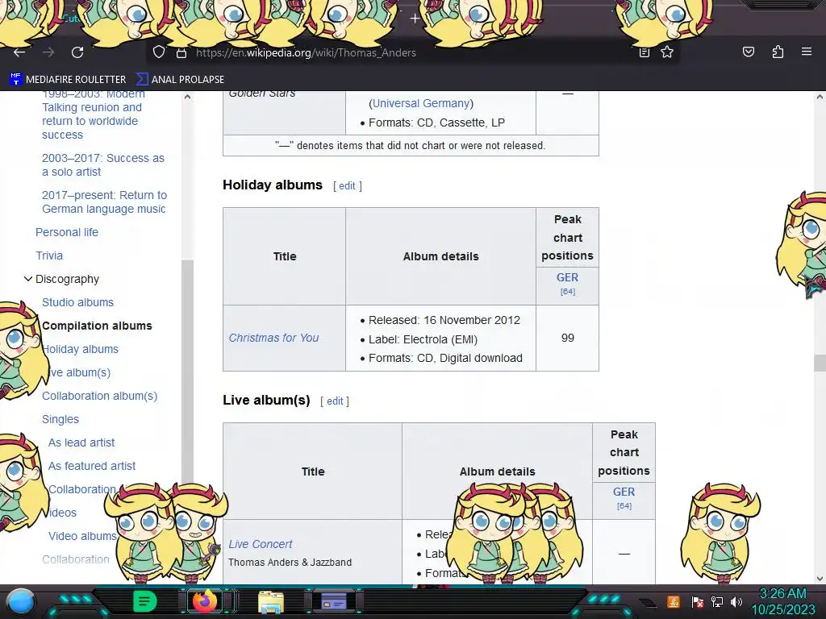Follow the Universal Germany link
The image size is (826, 619).
(x=421, y=103)
